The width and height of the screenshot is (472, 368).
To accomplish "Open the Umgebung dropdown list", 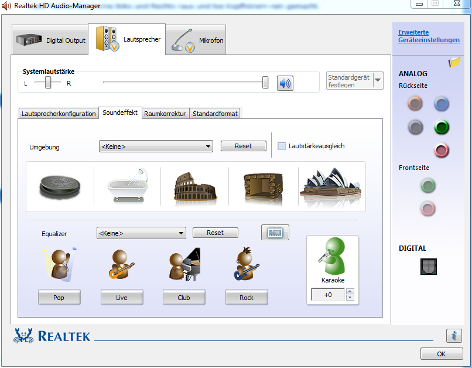I will click(x=156, y=146).
